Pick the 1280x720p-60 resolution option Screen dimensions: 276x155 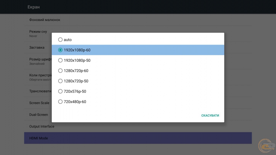click(60, 71)
